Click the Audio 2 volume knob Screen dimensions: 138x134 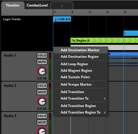click(42, 101)
